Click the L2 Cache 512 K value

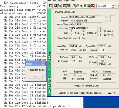(x=102, y=57)
